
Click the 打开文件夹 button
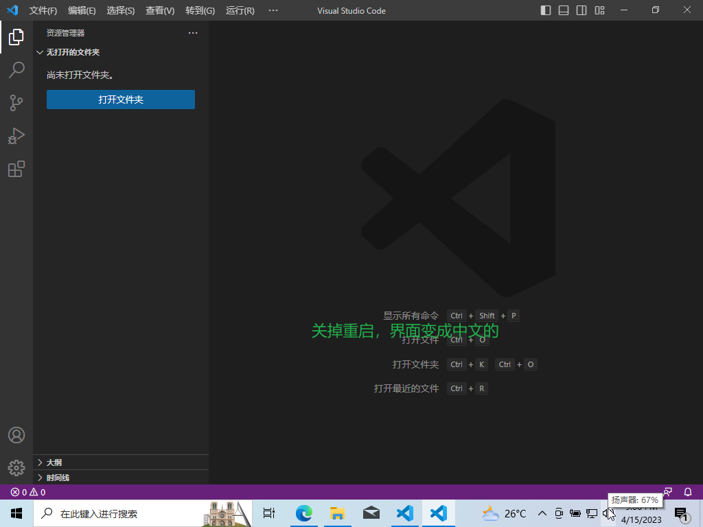point(121,99)
